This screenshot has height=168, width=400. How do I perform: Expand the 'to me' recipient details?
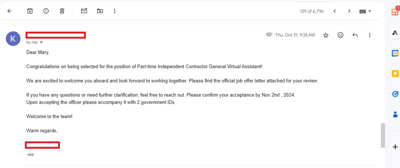click(41, 42)
